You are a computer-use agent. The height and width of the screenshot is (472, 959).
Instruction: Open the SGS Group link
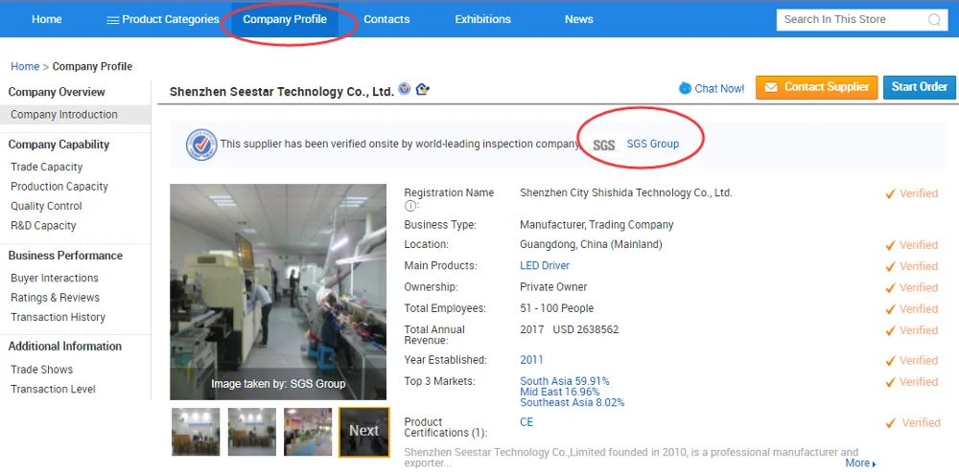(652, 145)
